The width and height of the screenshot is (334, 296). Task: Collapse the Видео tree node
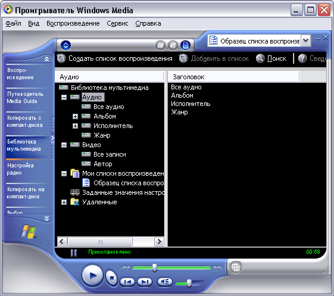(x=64, y=145)
